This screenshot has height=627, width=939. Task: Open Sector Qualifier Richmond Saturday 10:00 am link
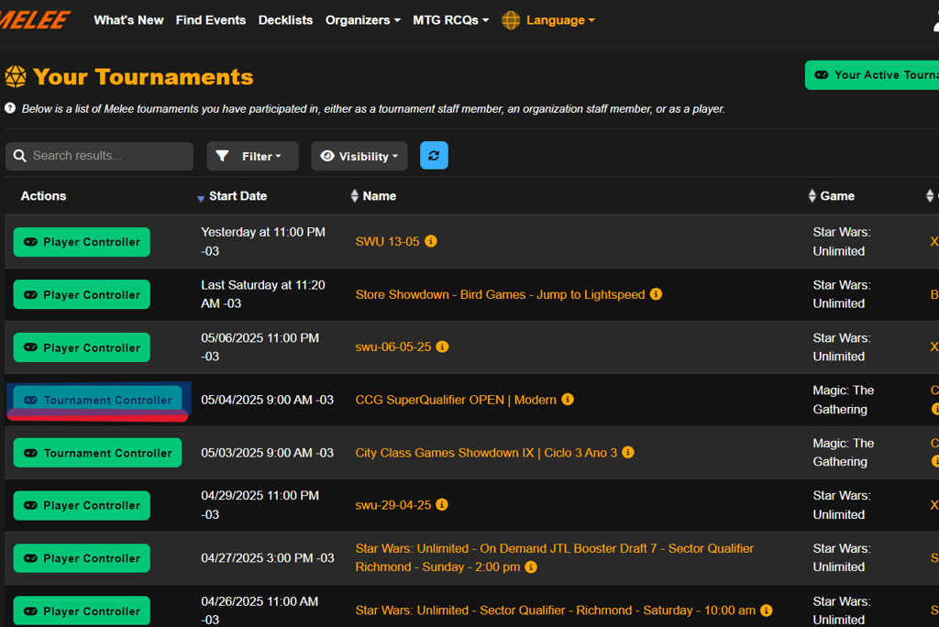(555, 610)
